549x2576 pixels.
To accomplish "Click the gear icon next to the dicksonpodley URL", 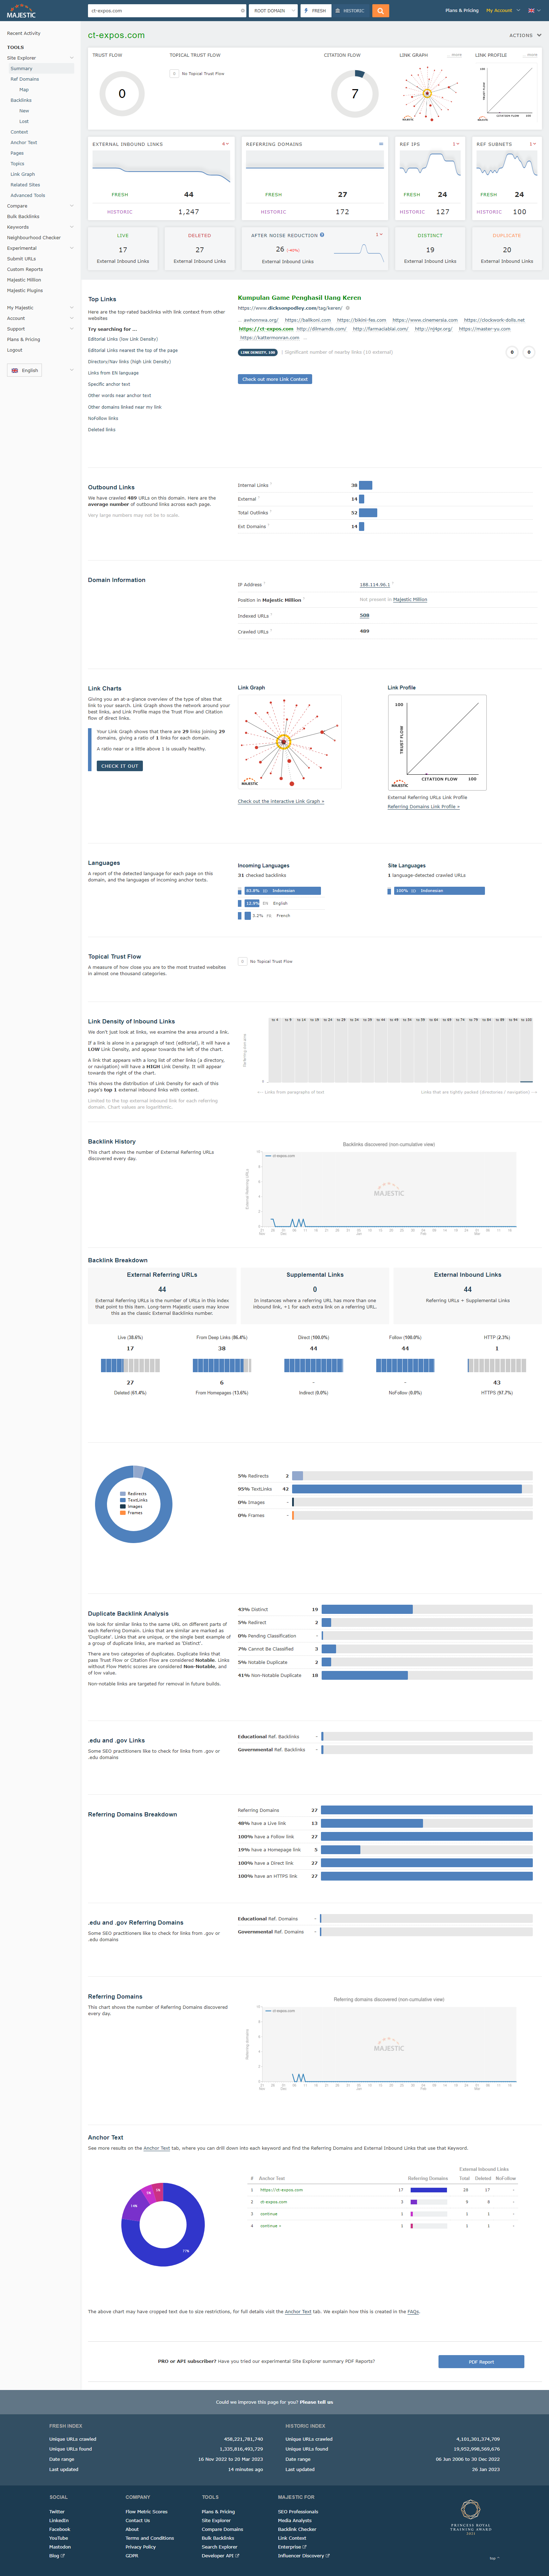I will coord(347,308).
